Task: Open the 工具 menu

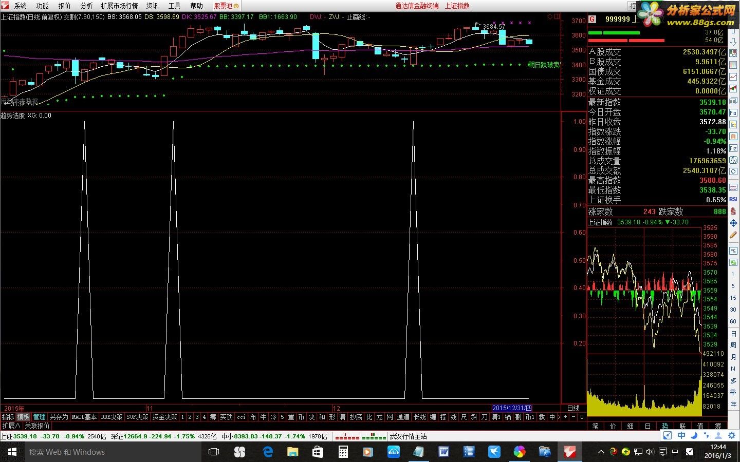Action: pyautogui.click(x=175, y=6)
